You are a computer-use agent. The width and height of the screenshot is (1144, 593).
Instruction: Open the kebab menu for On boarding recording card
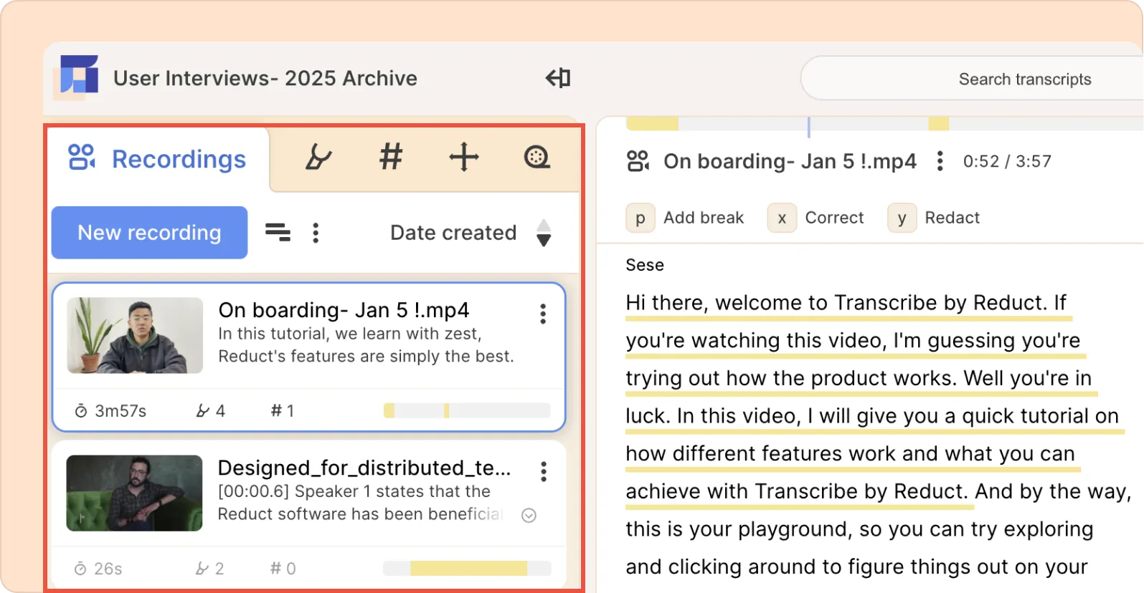point(543,314)
